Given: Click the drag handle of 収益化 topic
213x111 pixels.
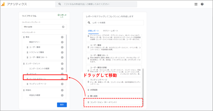Looking at the screenshot, I should click(x=24, y=90).
